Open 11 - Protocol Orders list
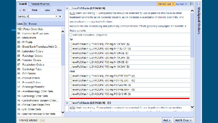The width and height of the screenshot is (218, 123). tap(39, 82)
